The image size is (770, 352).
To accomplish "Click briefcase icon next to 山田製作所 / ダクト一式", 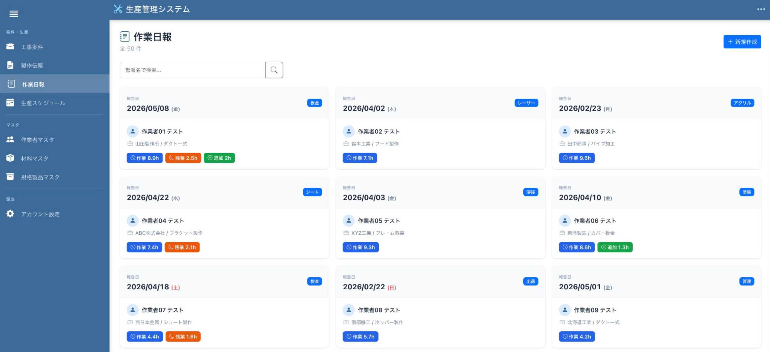I will click(130, 143).
